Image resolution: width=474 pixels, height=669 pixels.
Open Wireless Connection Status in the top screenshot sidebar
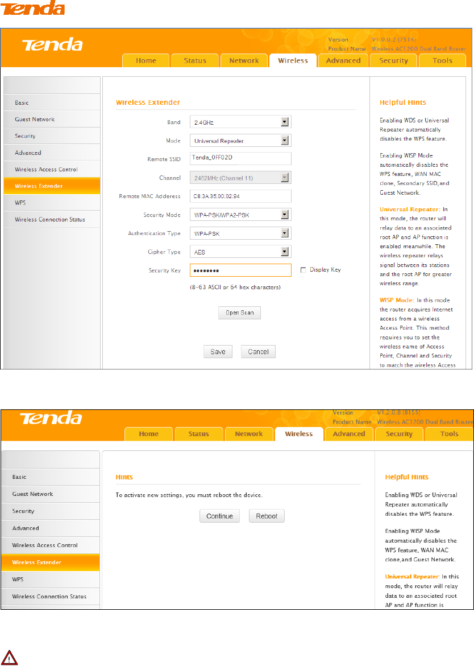pos(52,219)
